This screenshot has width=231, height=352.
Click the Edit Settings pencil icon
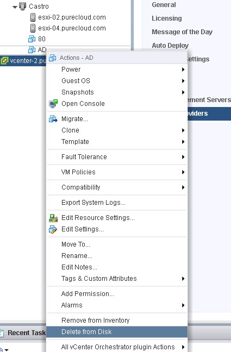click(x=53, y=229)
